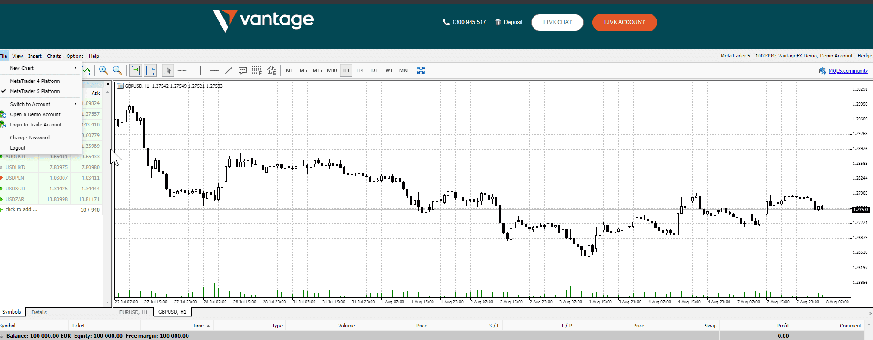Image resolution: width=873 pixels, height=340 pixels.
Task: Open the Options menu
Action: [x=75, y=56]
